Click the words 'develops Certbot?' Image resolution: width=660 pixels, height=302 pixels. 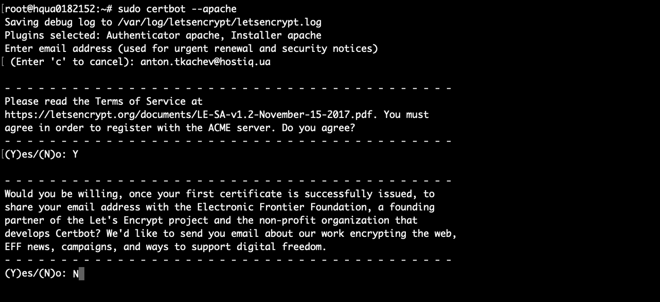point(53,234)
